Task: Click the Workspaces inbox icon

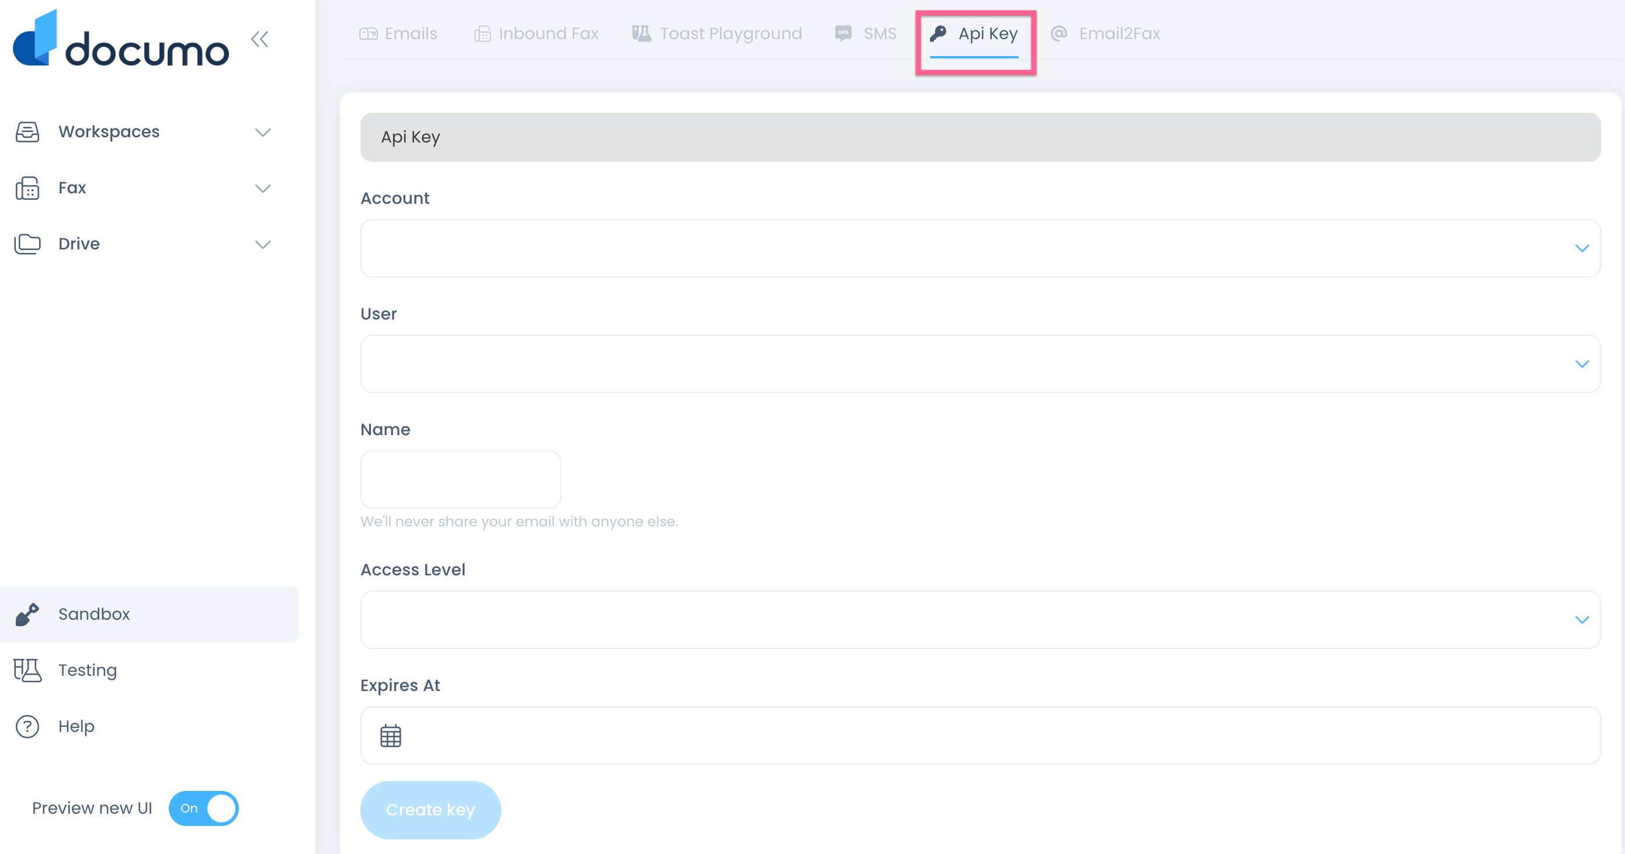Action: pos(27,132)
